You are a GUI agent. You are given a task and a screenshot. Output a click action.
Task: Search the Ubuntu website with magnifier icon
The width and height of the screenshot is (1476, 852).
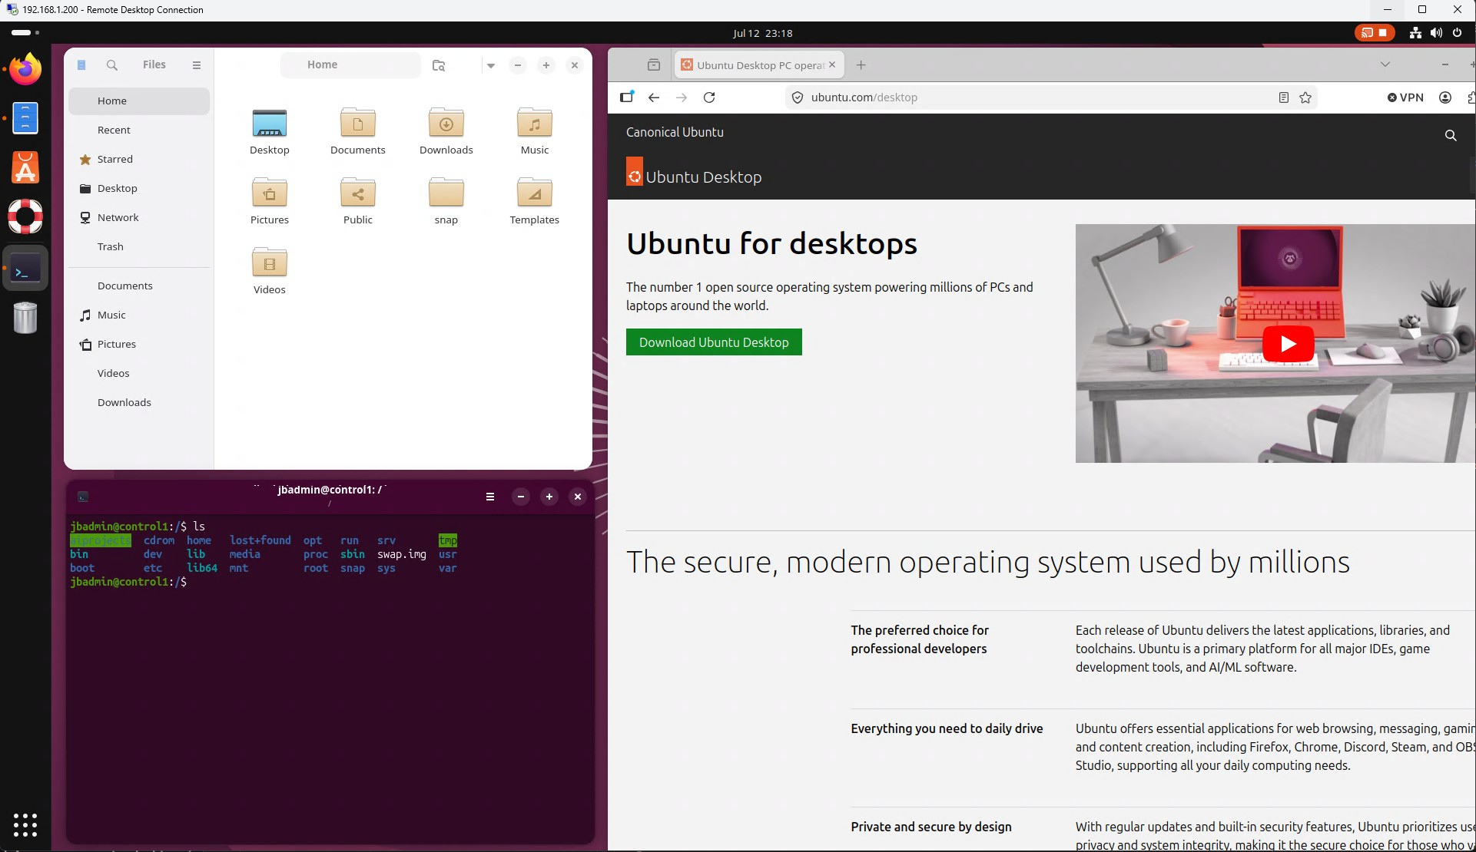(x=1451, y=135)
